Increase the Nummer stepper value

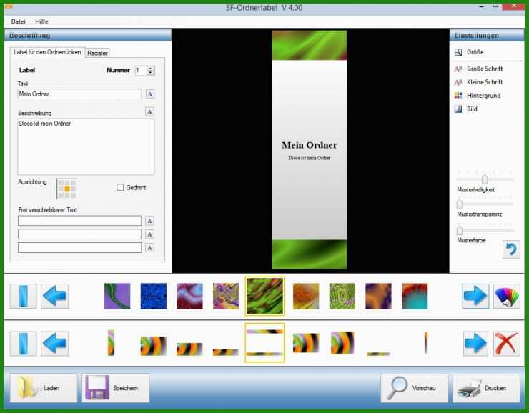pos(150,68)
